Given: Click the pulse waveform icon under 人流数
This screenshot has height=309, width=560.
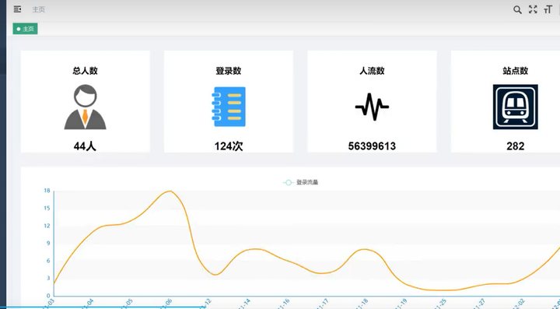Looking at the screenshot, I should pos(372,107).
